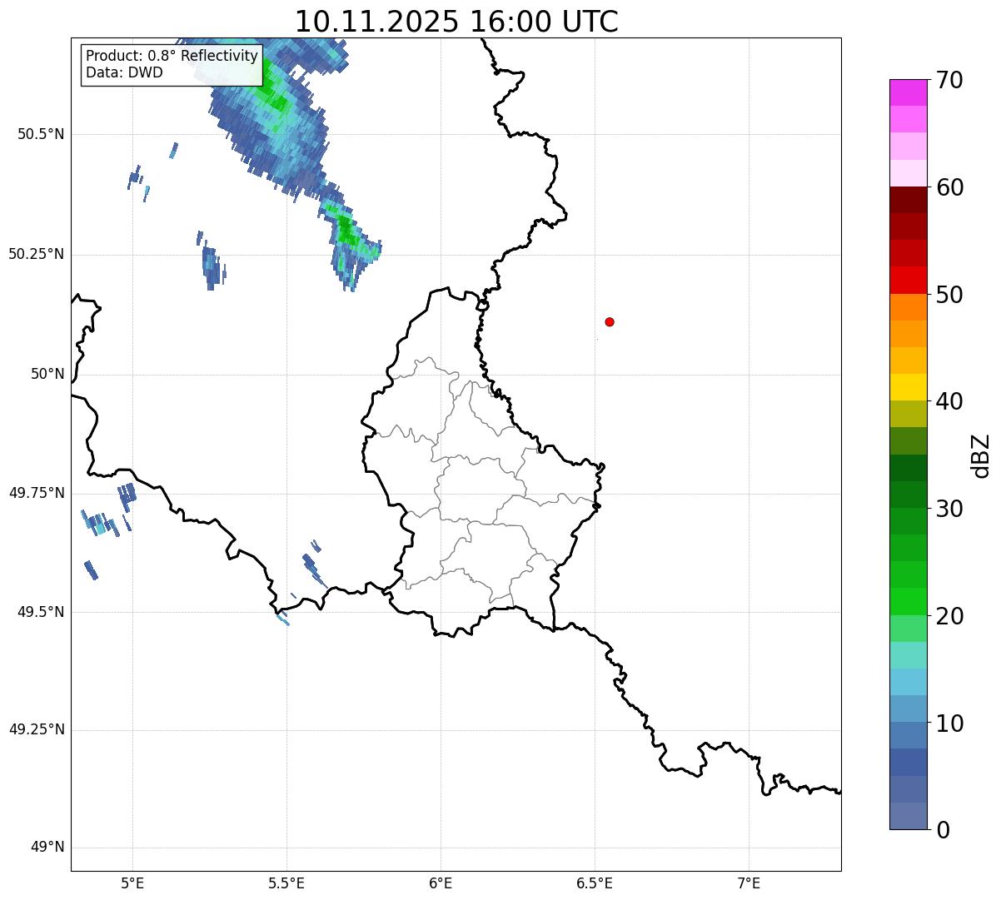Click the latitude label '49°N'
Image resolution: width=1001 pixels, height=900 pixels.
coord(47,848)
